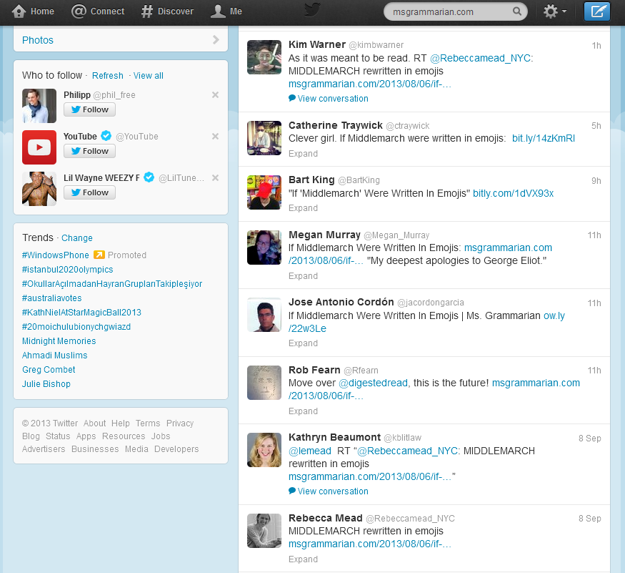Expand Catherine Traywick's tweet
This screenshot has width=625, height=573.
303,153
